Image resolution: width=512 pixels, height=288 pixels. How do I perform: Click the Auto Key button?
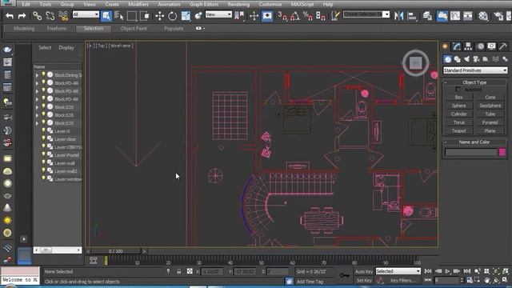[364, 272]
